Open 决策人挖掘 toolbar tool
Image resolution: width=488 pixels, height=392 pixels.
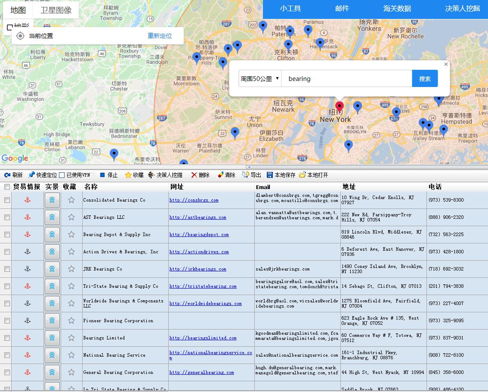click(x=165, y=175)
